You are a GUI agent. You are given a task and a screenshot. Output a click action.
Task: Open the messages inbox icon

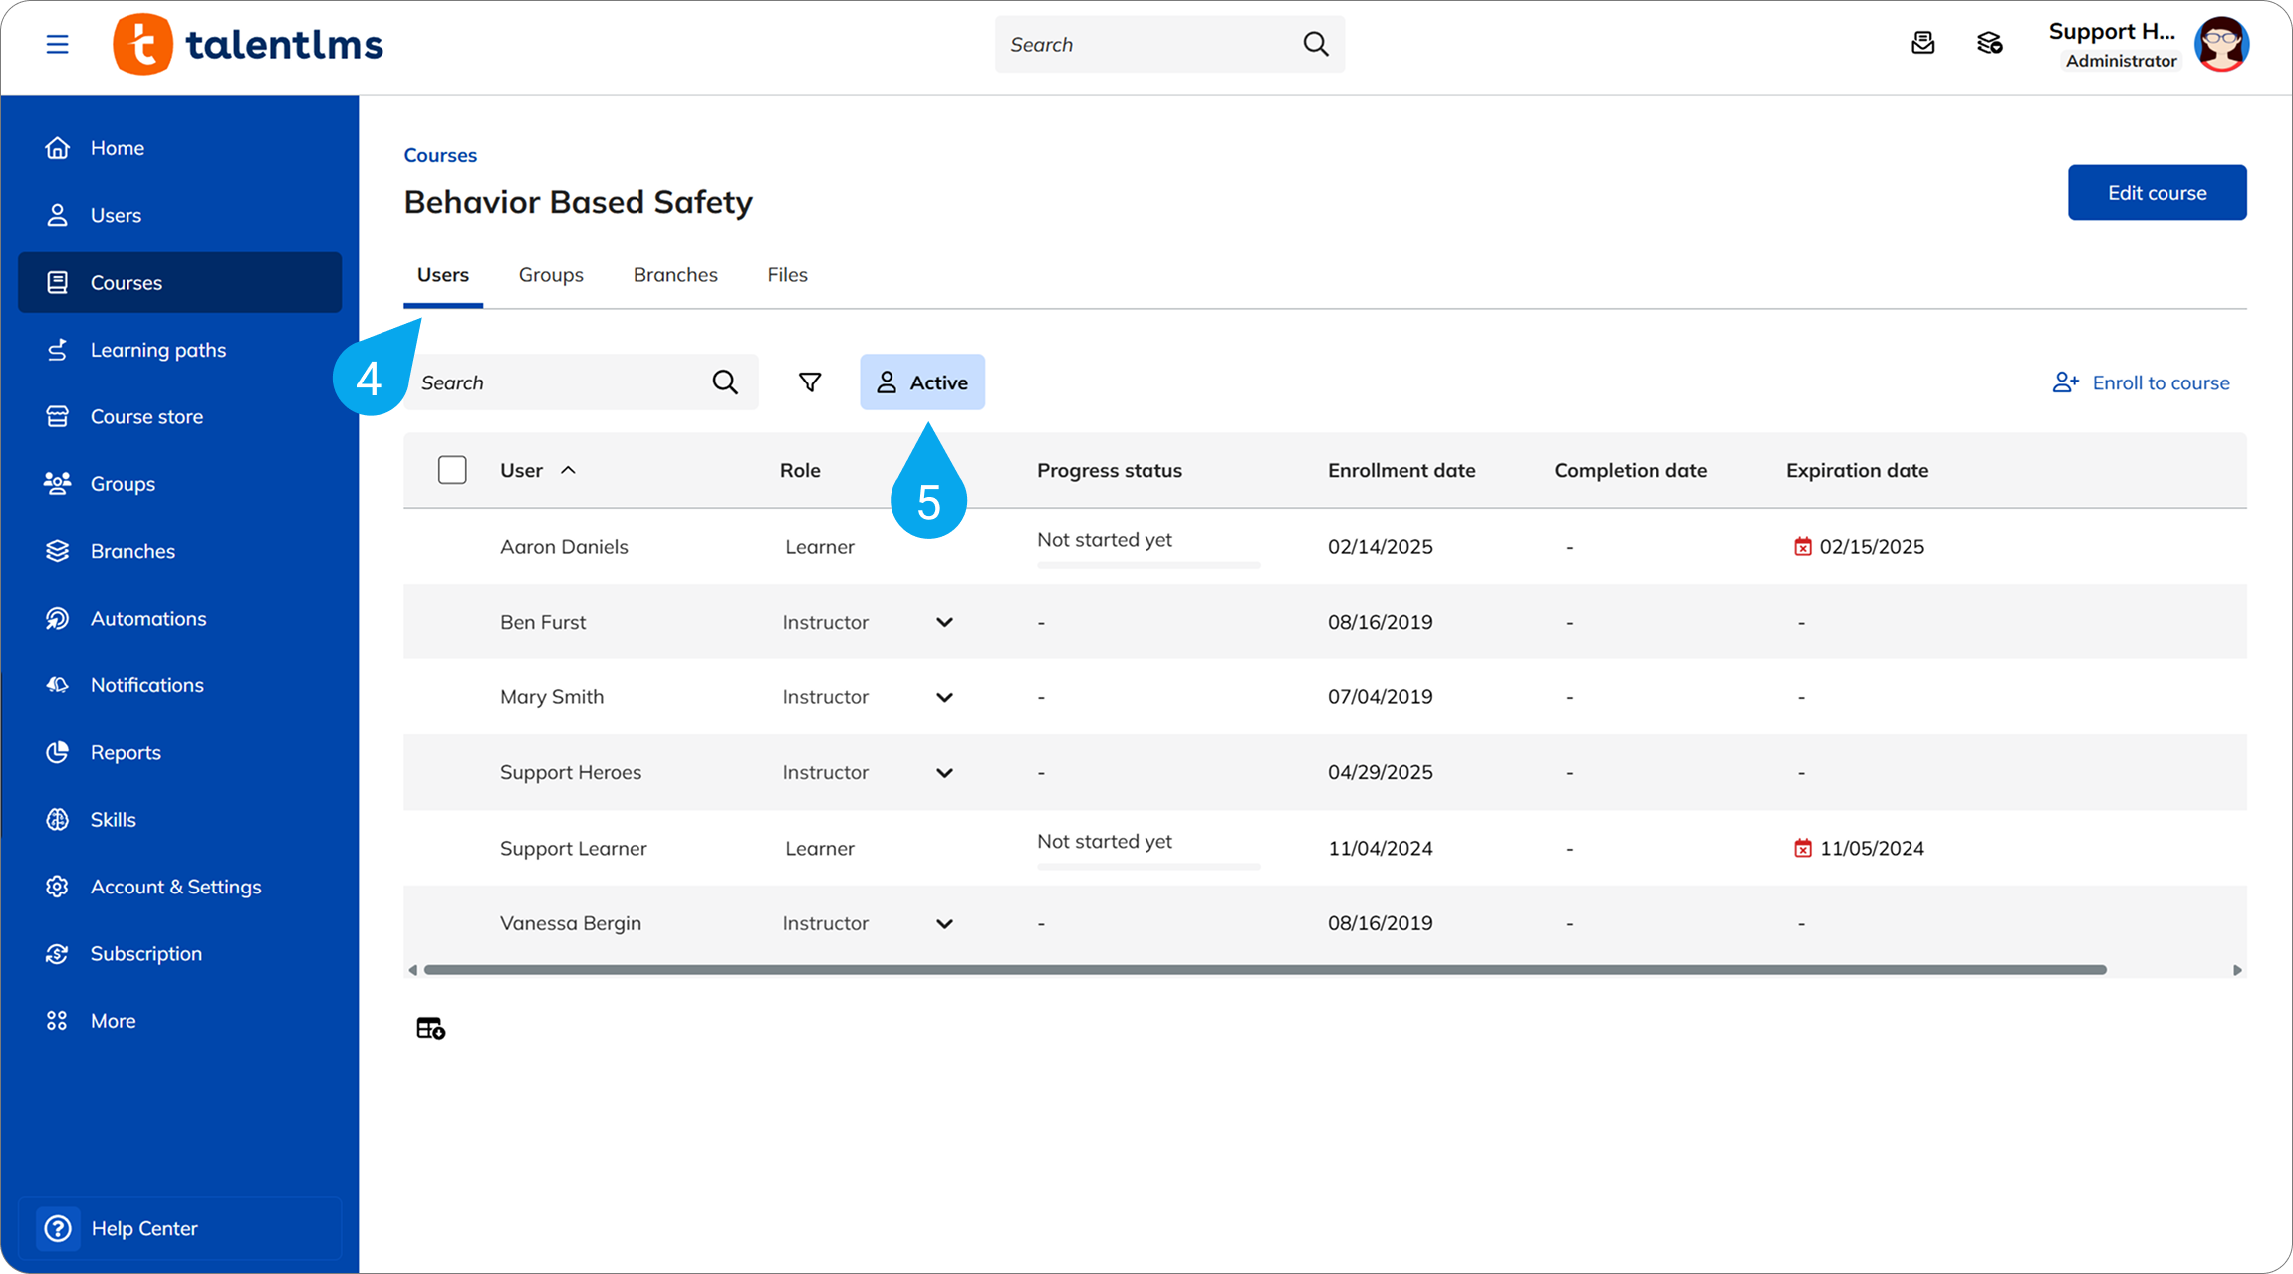pyautogui.click(x=1922, y=43)
